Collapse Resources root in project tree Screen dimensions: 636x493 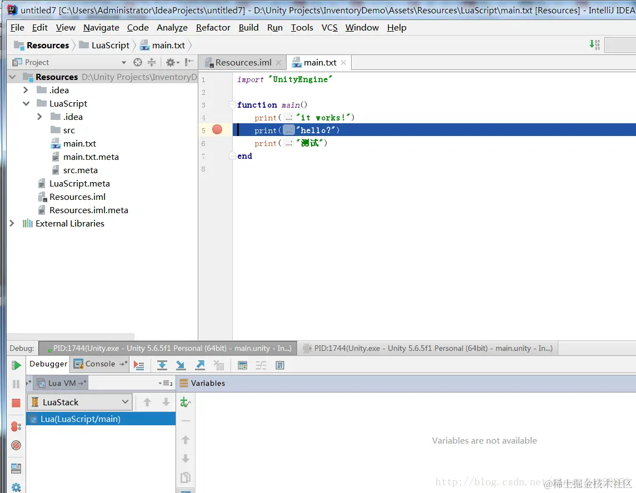pyautogui.click(x=12, y=77)
